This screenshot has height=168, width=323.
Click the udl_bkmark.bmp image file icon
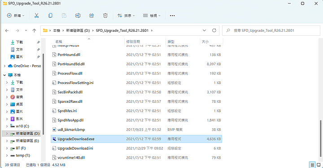click(x=54, y=130)
